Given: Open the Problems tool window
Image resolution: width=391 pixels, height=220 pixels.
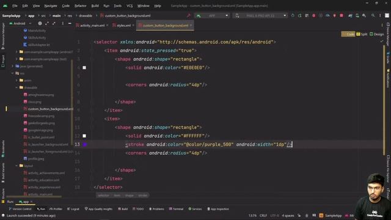Looking at the screenshot, I should pos(156,209).
